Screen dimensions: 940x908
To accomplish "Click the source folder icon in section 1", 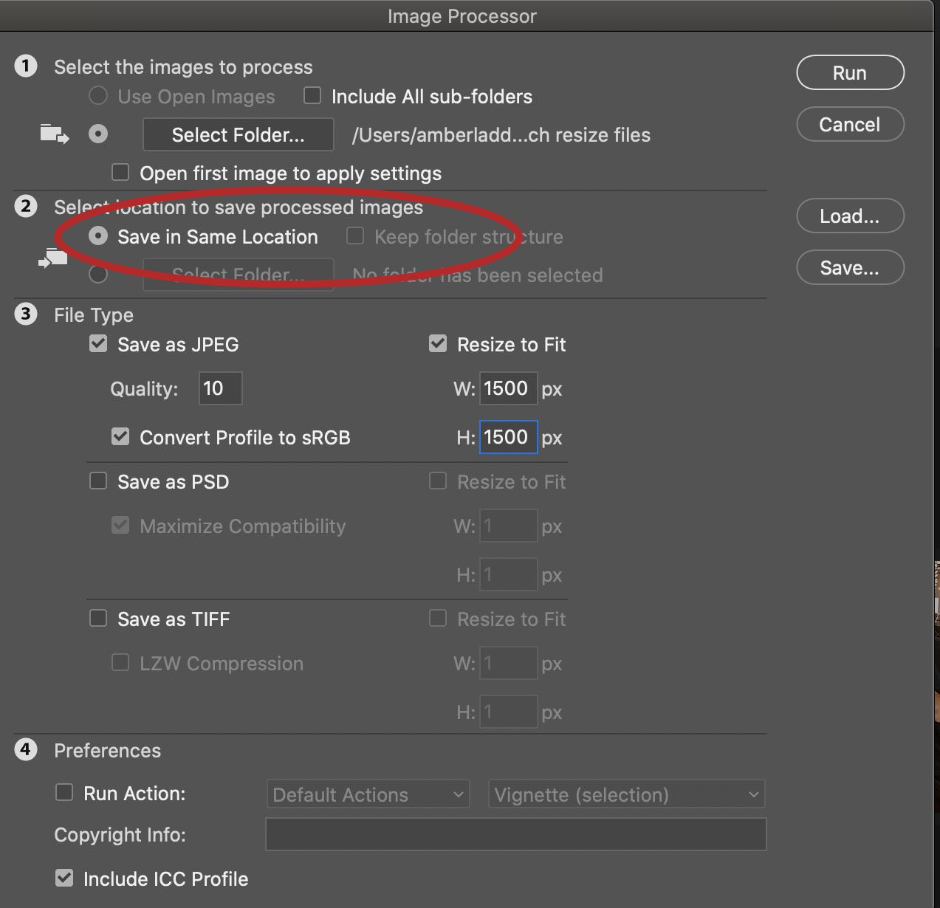I will tap(54, 134).
